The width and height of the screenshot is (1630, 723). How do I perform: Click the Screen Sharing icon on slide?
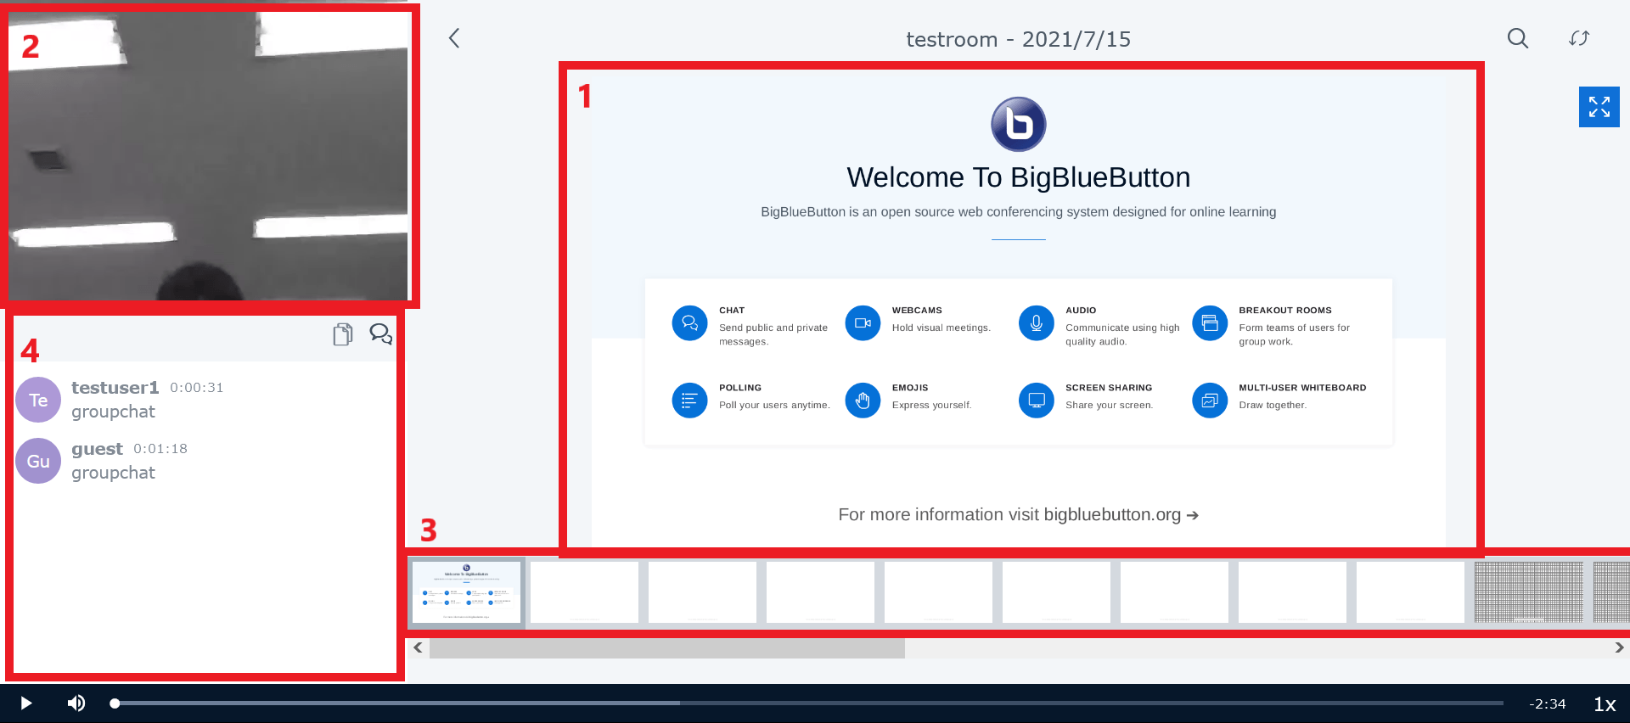[x=1037, y=401]
